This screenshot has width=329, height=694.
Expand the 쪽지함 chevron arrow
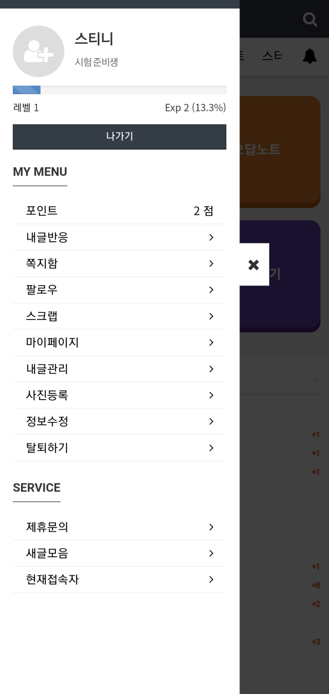[211, 264]
